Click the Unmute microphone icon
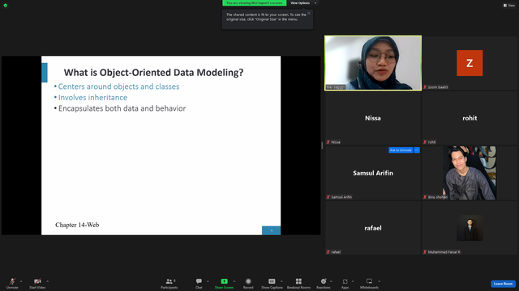The height and width of the screenshot is (291, 519). (x=12, y=281)
